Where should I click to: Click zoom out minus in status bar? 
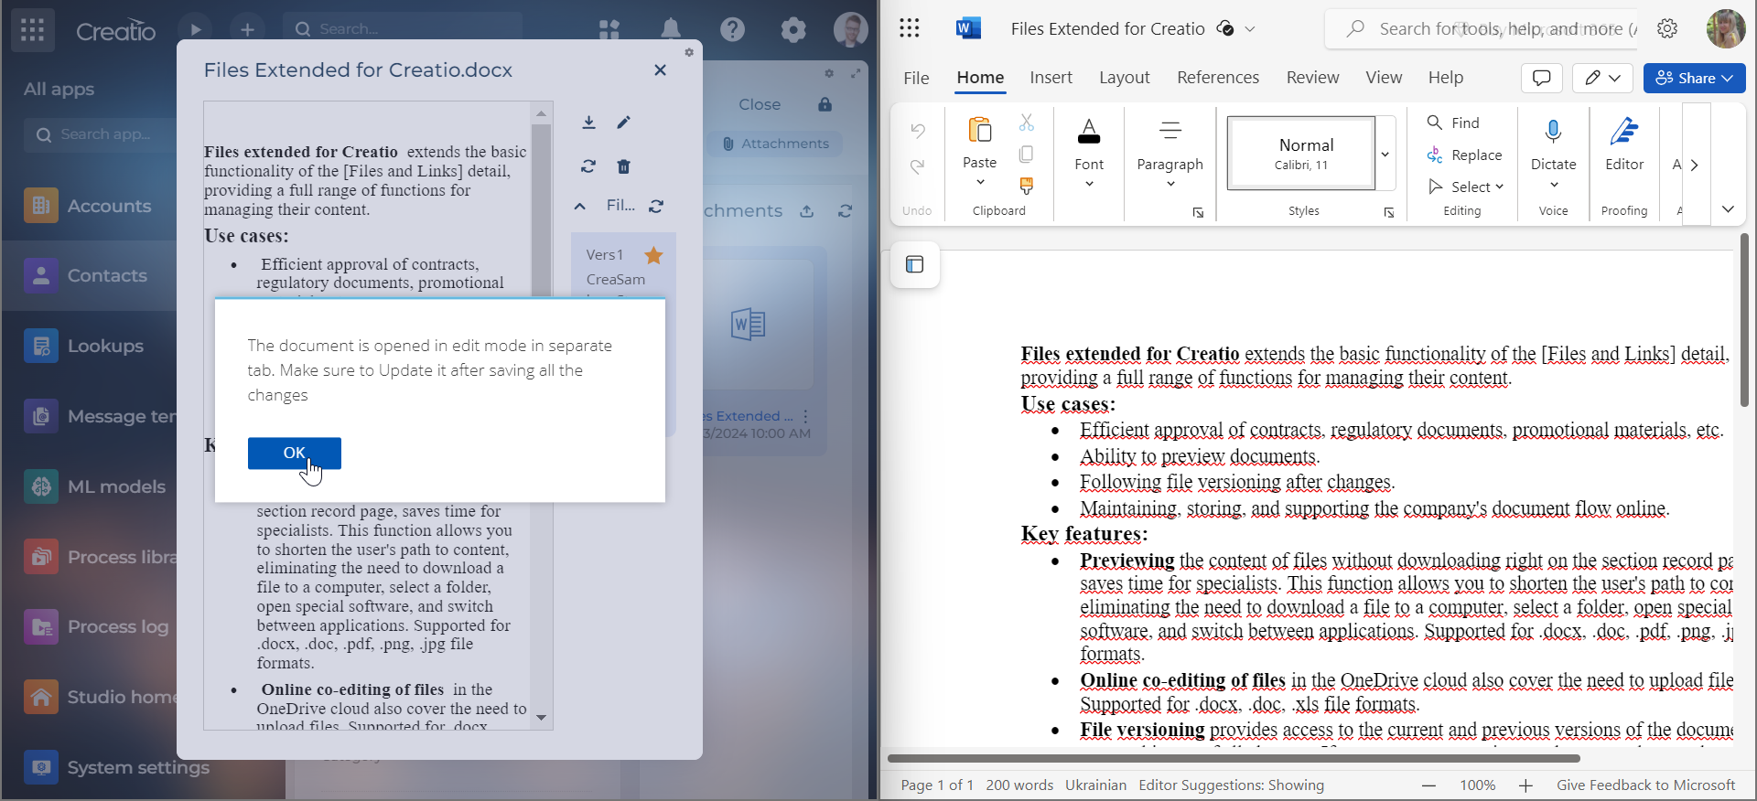coord(1429,785)
